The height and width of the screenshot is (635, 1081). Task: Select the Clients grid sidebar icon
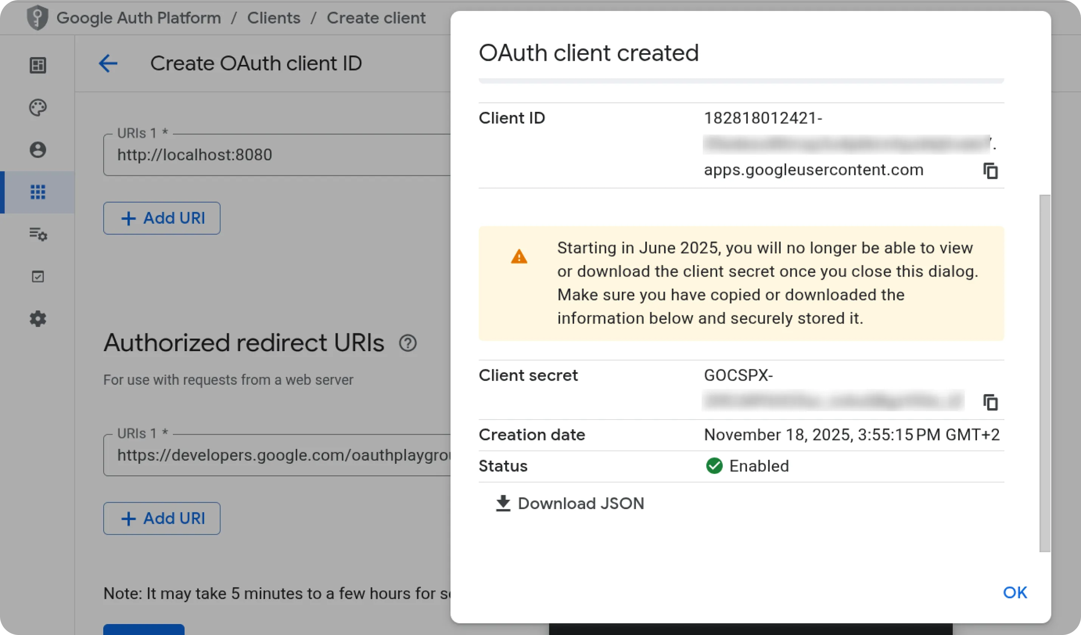point(38,192)
